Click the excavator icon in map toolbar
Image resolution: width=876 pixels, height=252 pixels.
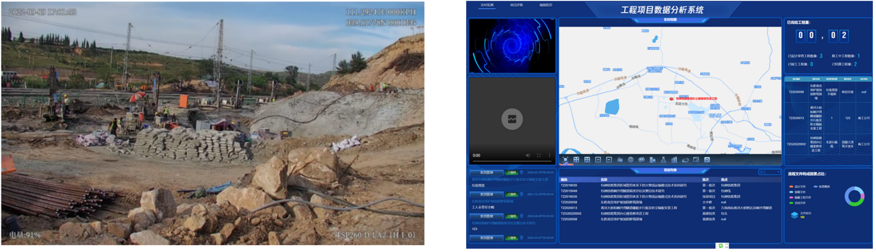pos(685,160)
